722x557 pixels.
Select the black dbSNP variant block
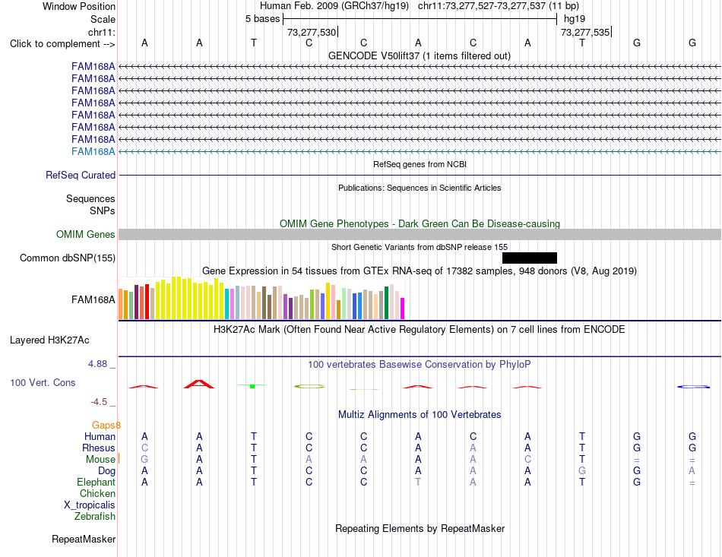point(530,258)
